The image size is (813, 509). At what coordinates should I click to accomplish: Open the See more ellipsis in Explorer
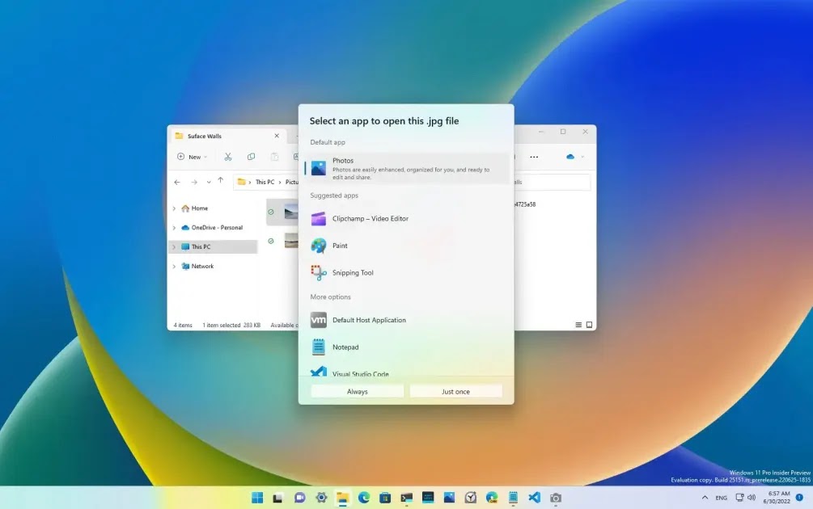(x=534, y=157)
